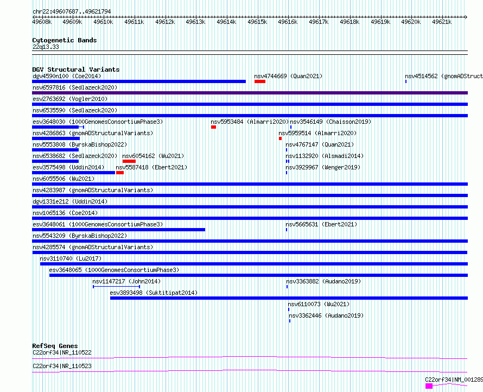Select the red nsv4744669 (Quan2021) variant bar
The image size is (483, 392).
259,81
